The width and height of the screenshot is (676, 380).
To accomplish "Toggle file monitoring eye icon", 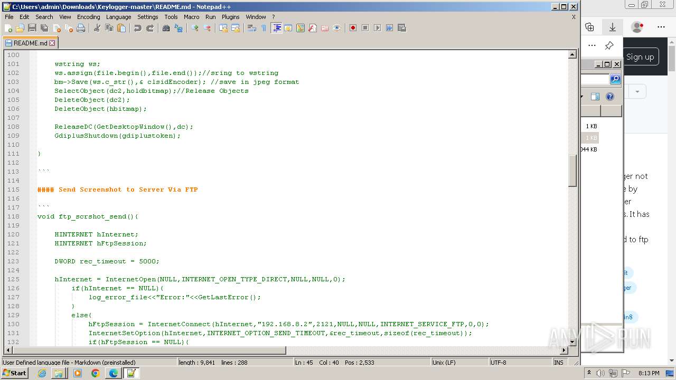I will (x=337, y=28).
